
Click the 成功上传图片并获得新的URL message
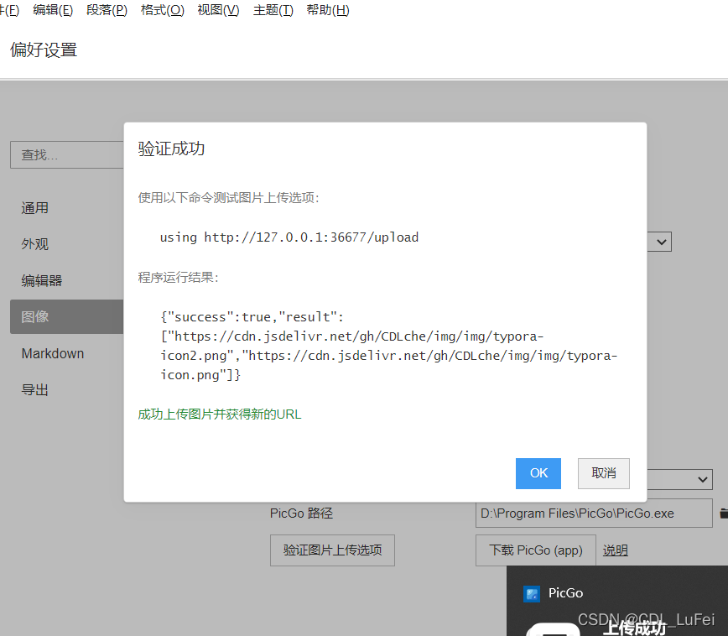pyautogui.click(x=220, y=414)
